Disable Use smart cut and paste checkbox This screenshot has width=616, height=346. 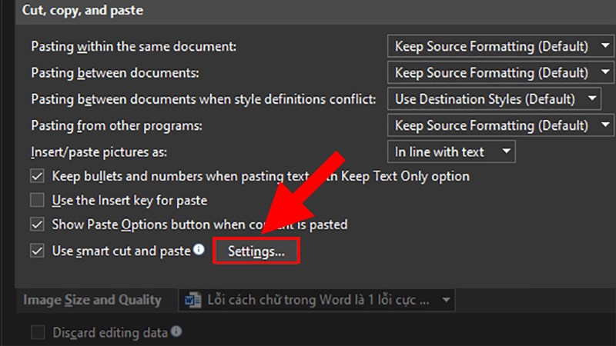(37, 250)
